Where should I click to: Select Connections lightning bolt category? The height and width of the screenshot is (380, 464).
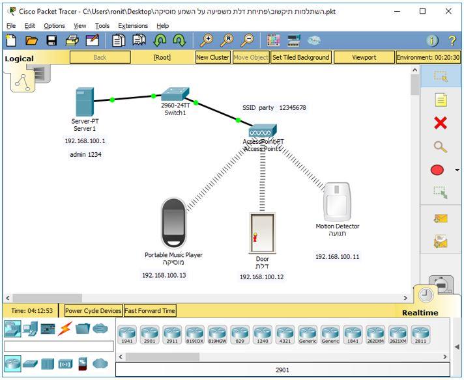65,329
